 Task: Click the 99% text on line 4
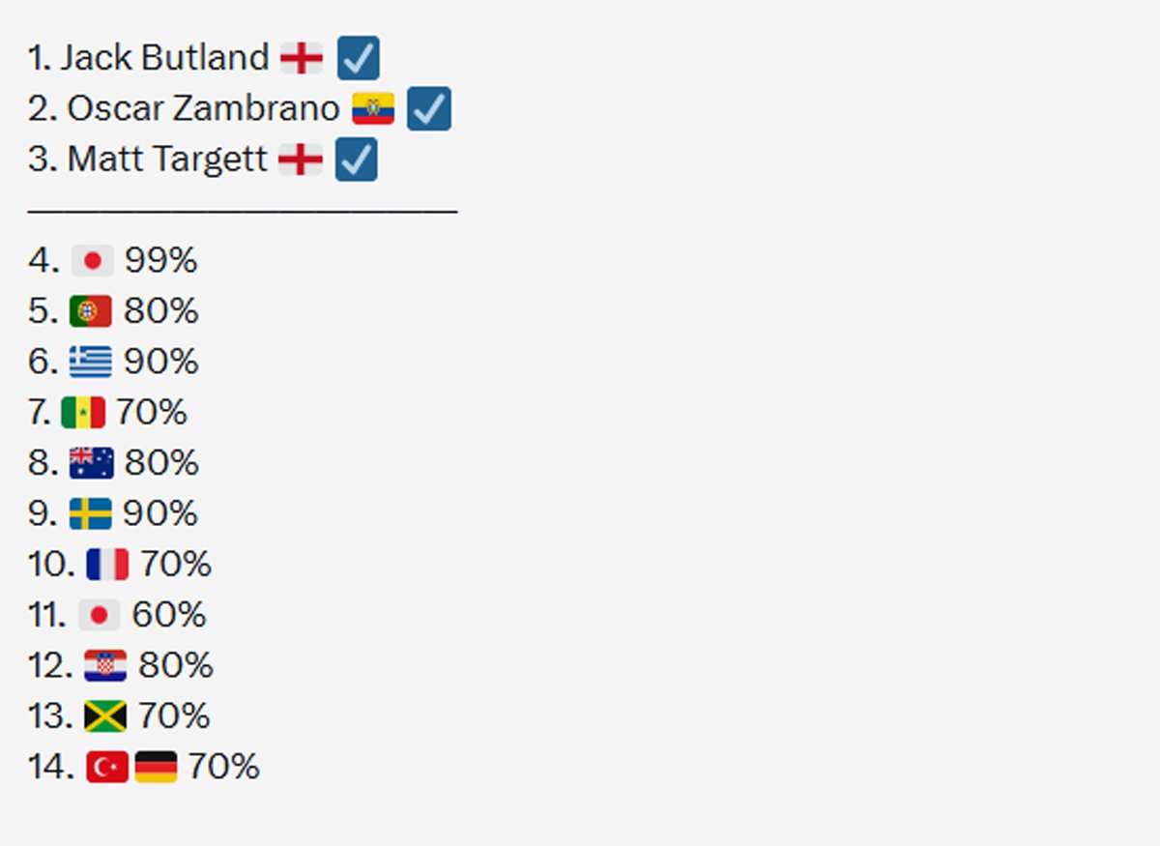click(x=160, y=261)
